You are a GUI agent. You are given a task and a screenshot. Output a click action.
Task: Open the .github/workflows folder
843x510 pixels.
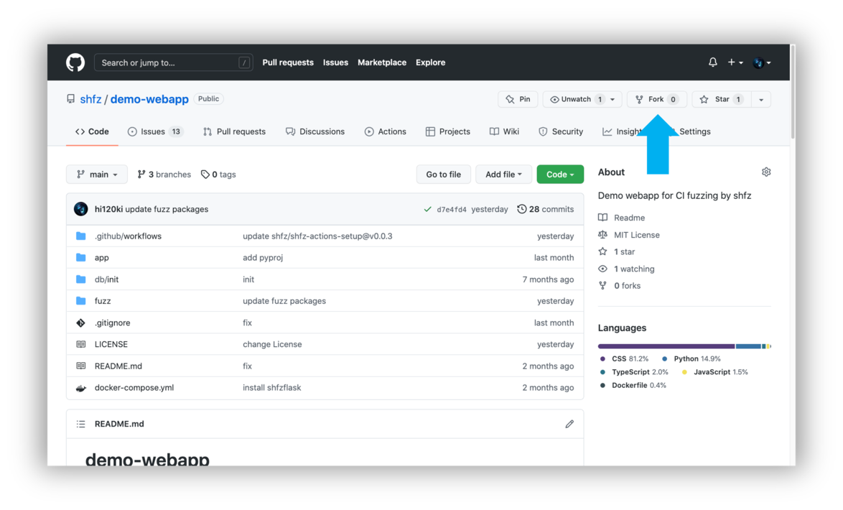coord(128,236)
